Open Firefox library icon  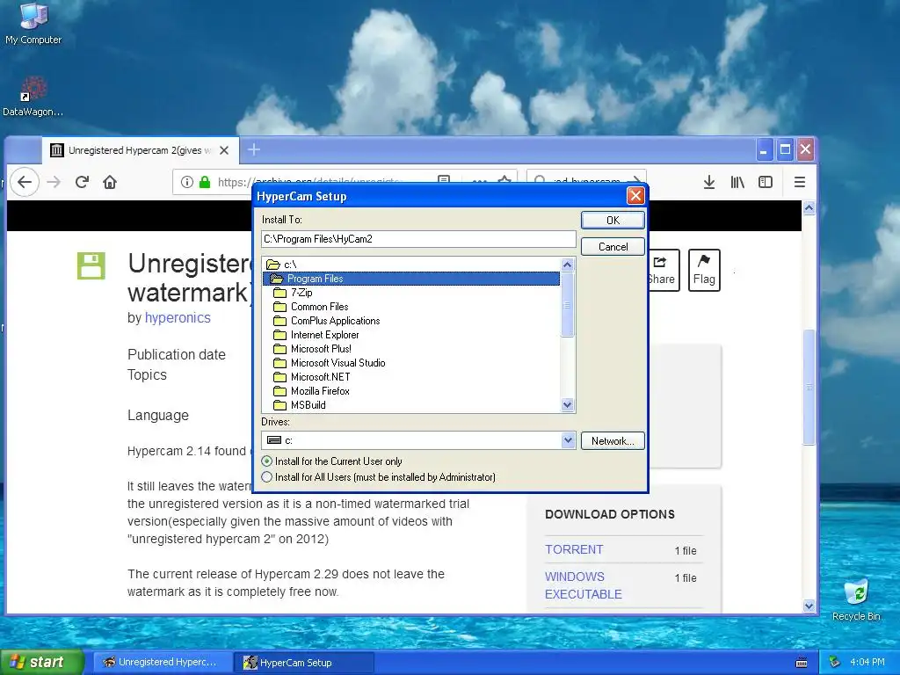click(737, 183)
